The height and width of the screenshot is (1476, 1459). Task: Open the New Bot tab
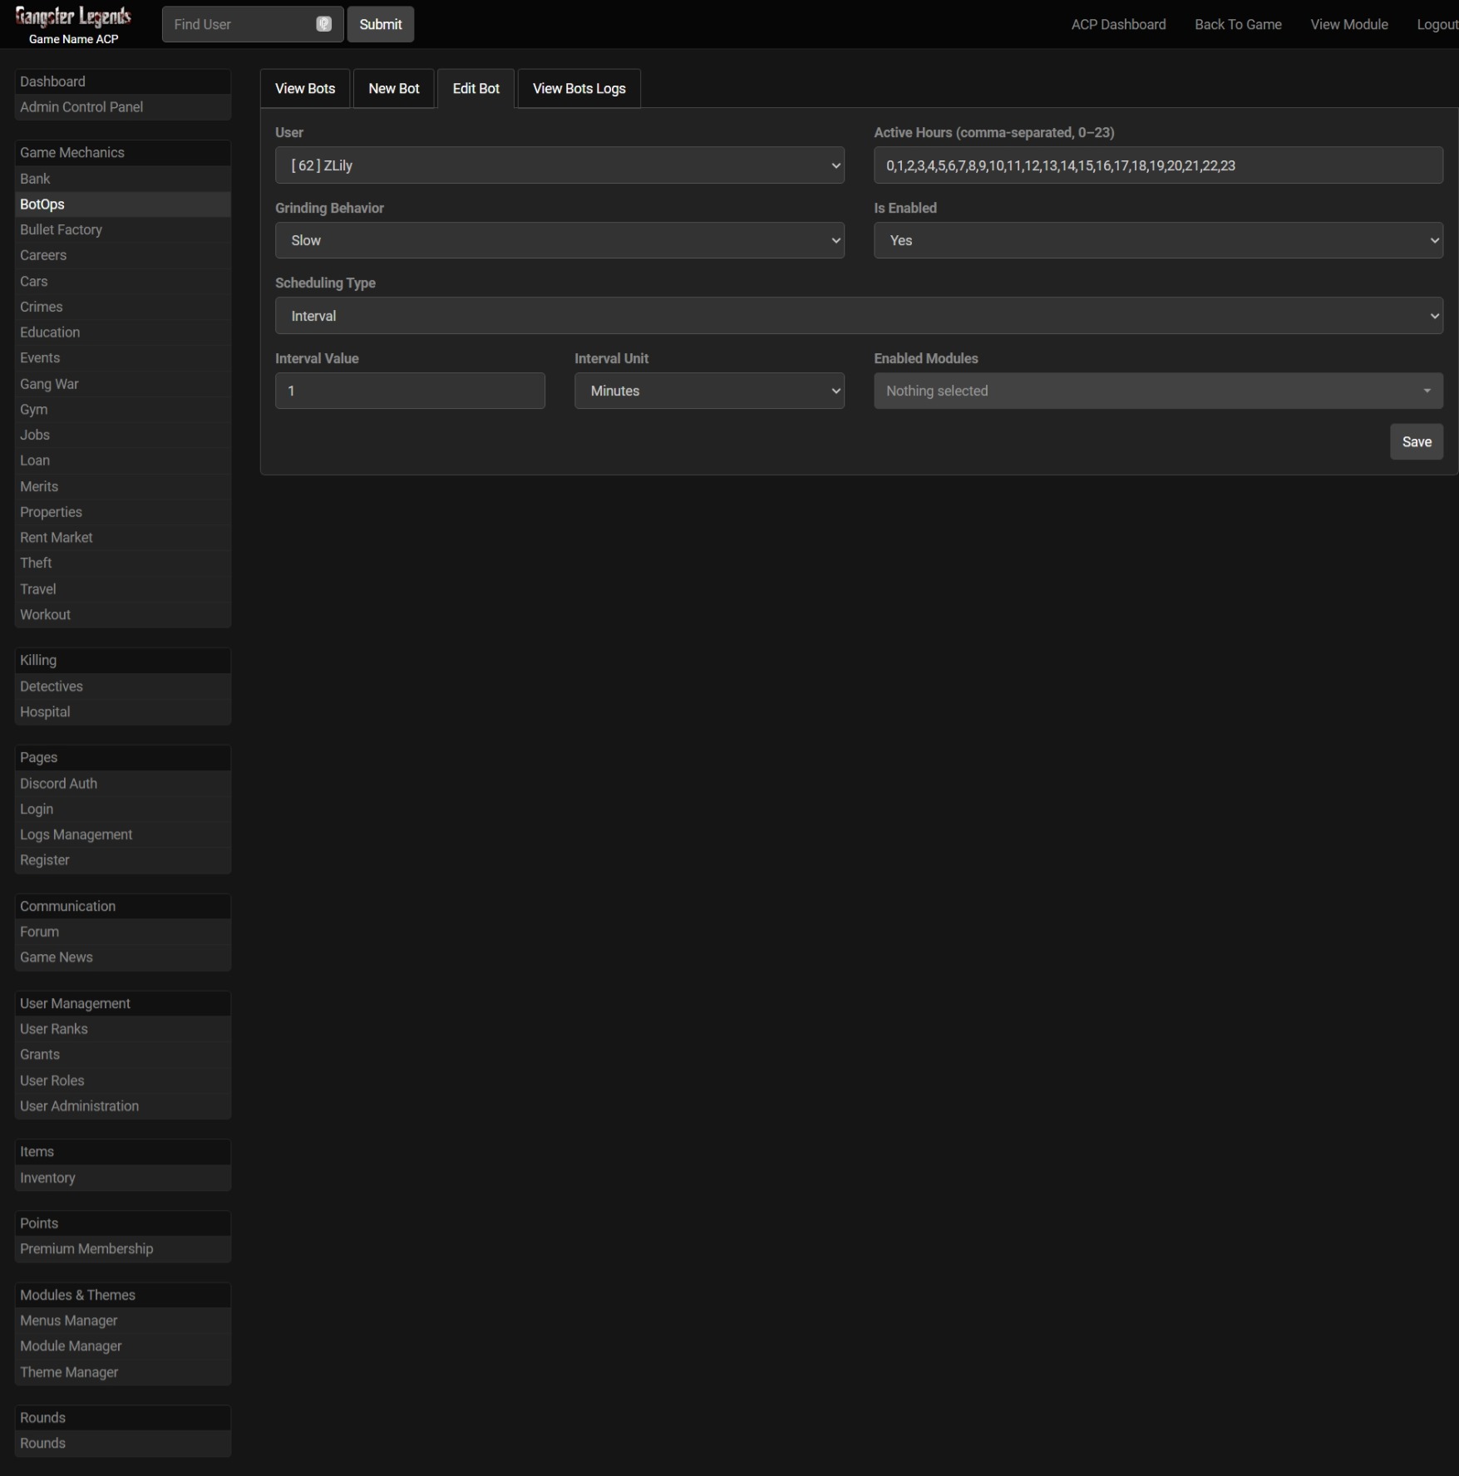coord(393,89)
